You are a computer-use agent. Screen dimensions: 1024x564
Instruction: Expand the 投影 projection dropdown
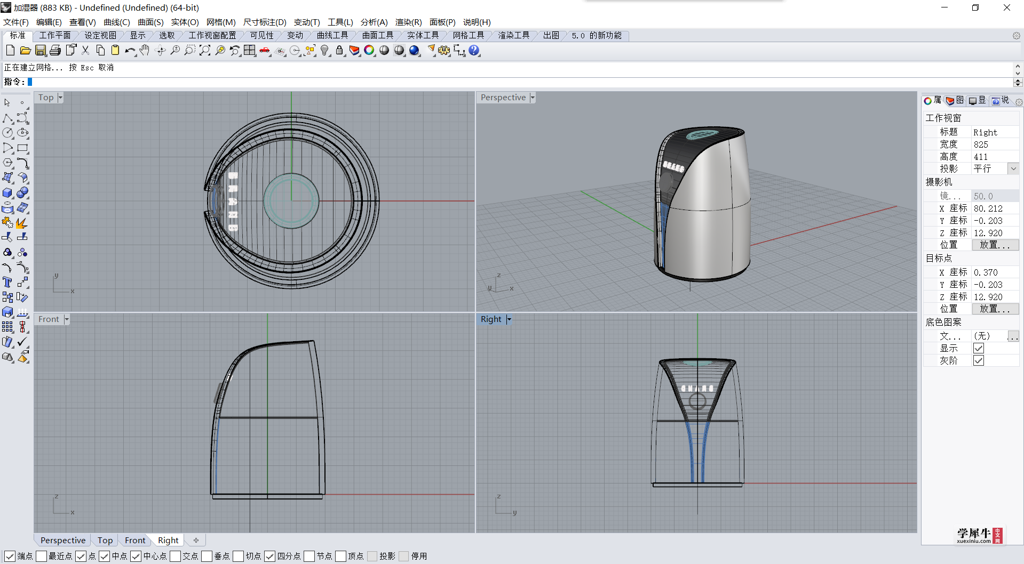click(x=1013, y=168)
